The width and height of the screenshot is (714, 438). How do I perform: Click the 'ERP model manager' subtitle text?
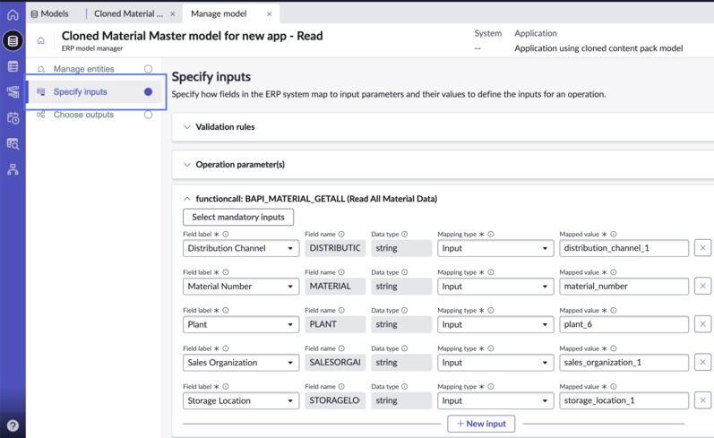click(x=92, y=48)
